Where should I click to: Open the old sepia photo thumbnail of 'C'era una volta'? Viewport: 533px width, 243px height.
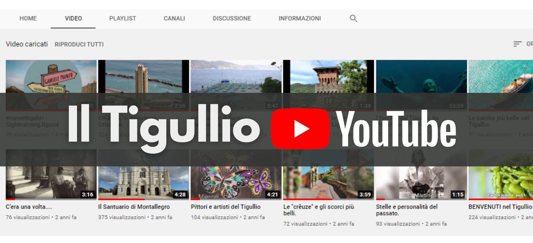(51, 174)
